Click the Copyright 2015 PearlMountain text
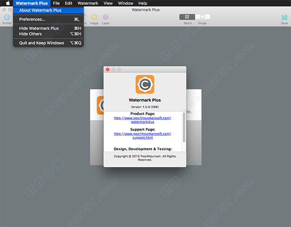Image resolution: width=291 pixels, height=227 pixels. point(145,158)
